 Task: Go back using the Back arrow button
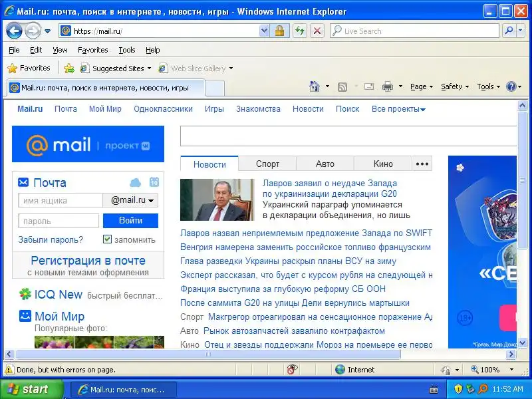[x=14, y=31]
